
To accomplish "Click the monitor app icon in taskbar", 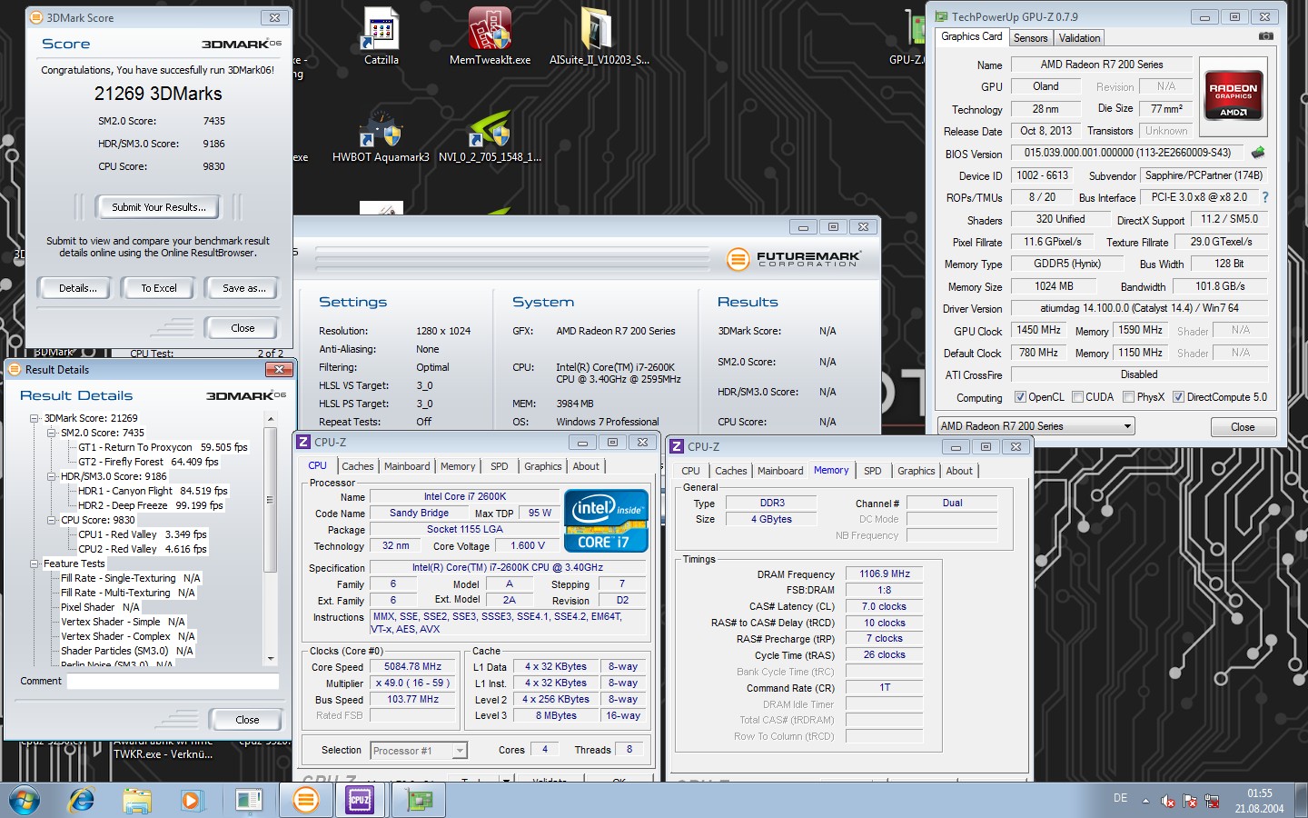I will [x=249, y=800].
